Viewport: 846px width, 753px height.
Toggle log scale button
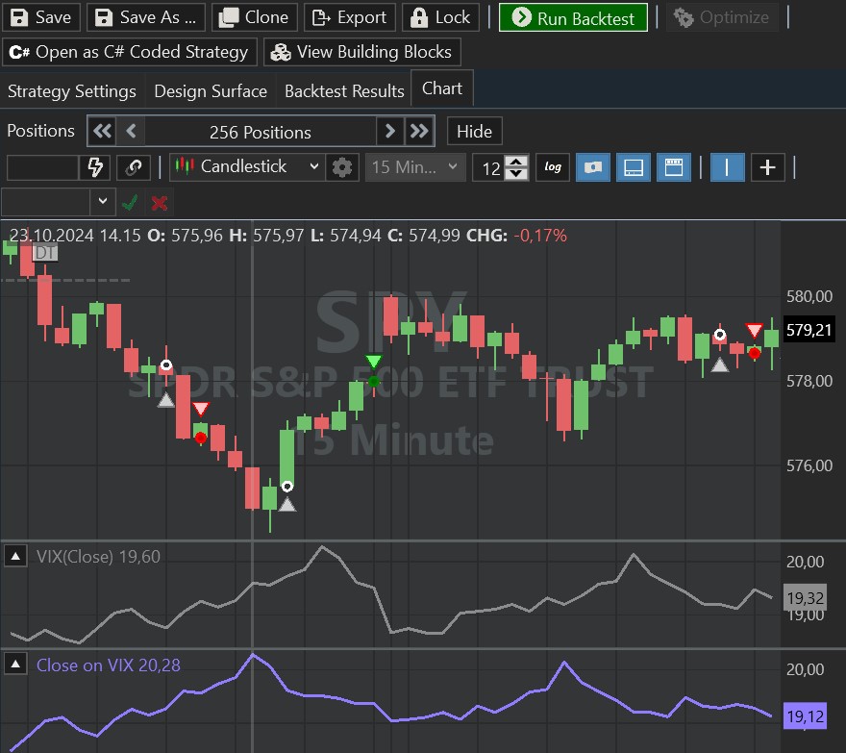click(553, 167)
